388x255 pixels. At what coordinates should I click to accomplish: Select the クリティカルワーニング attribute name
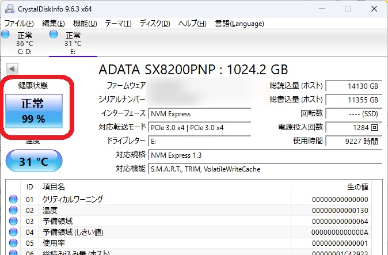click(x=73, y=199)
